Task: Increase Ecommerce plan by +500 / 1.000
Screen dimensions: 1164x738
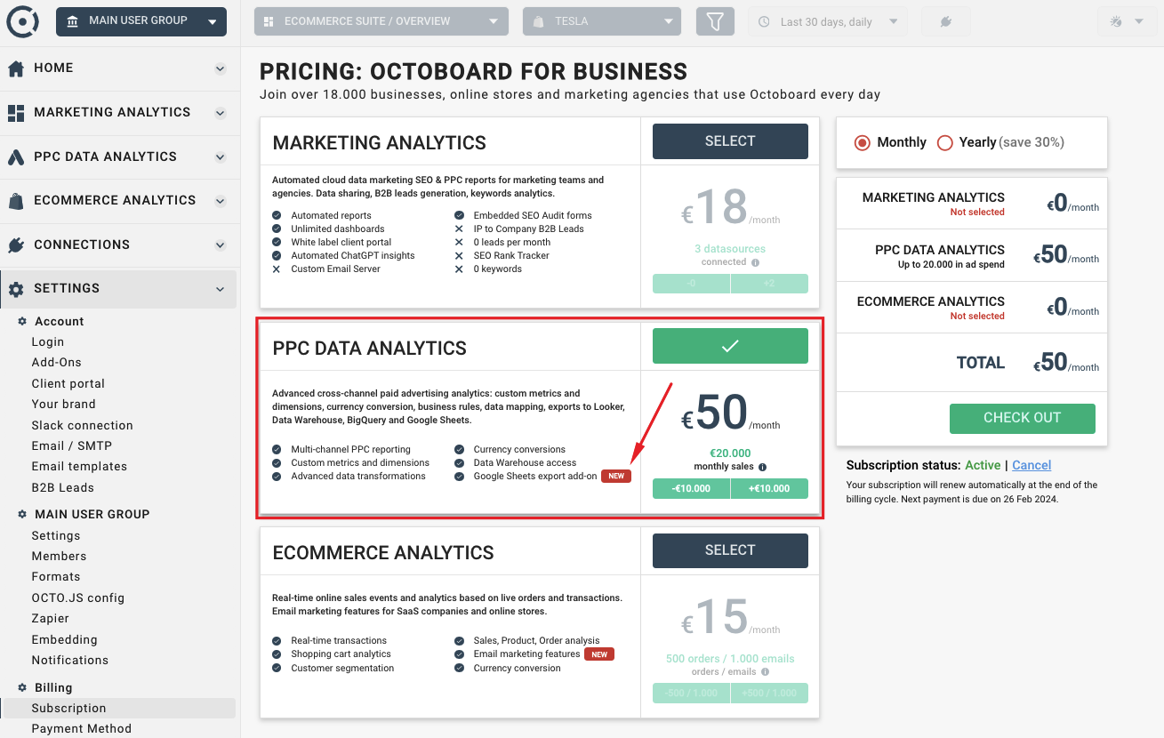Action: click(769, 694)
